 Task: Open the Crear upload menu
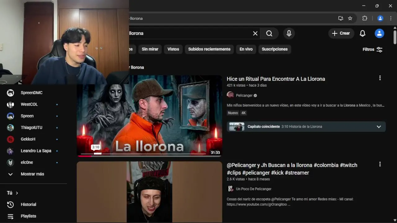point(341,33)
